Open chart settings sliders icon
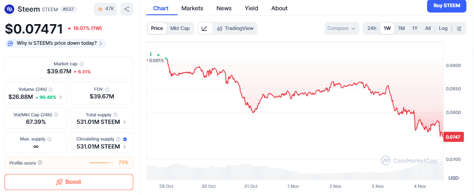The height and width of the screenshot is (195, 474). 459,28
